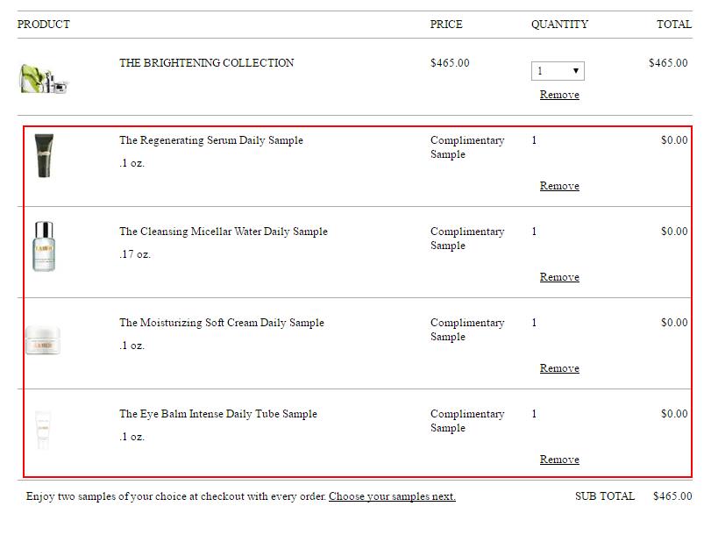Viewport: 704px width, 549px height.
Task: Click The Eye Balm Intense Daily Tube Sample title
Action: click(218, 414)
